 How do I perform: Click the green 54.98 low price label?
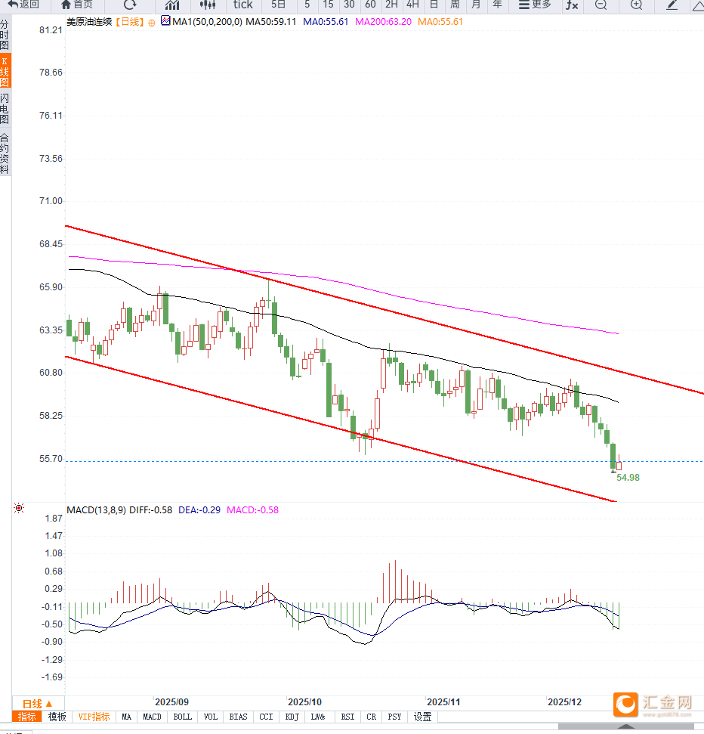(x=628, y=478)
